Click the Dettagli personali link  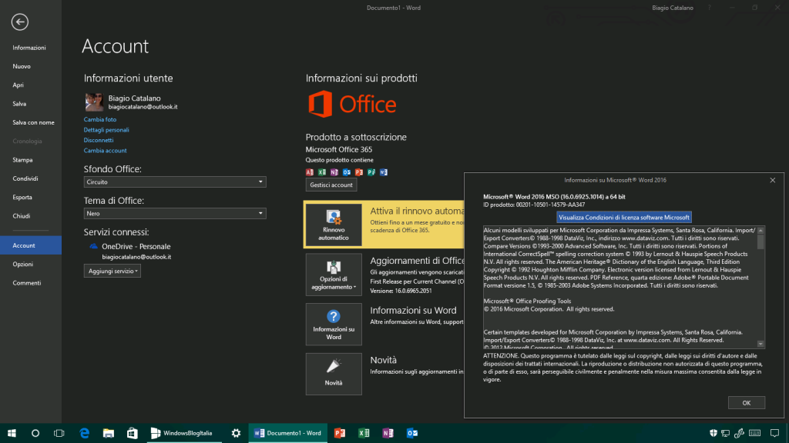click(106, 129)
